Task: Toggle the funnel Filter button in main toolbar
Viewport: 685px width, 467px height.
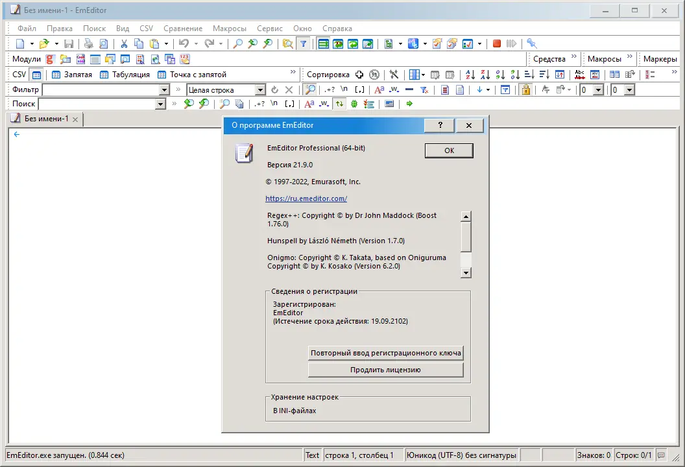Action: 303,43
